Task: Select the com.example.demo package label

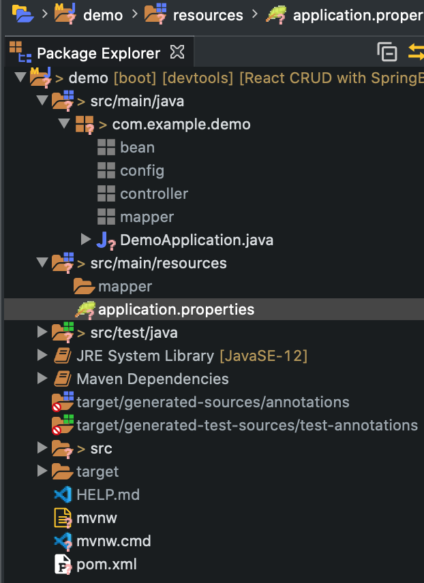Action: click(181, 124)
